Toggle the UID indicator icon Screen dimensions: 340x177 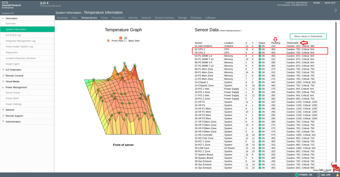tap(318, 174)
